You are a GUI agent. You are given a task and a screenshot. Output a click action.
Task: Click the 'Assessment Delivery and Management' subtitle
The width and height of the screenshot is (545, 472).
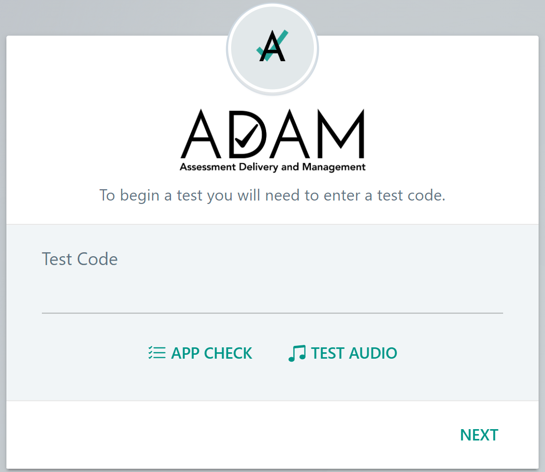(272, 167)
